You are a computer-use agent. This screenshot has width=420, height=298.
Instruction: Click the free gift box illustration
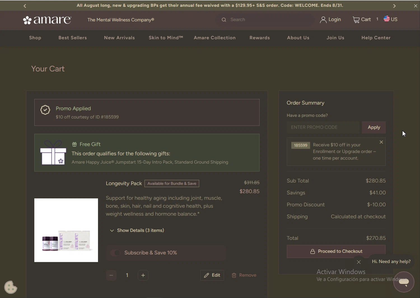coord(53,152)
